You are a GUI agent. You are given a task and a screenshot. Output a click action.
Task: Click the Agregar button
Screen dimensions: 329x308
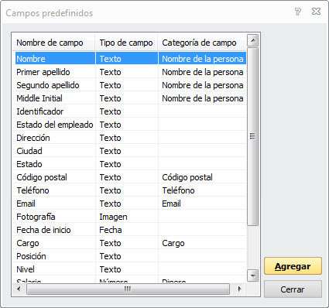coord(293,266)
